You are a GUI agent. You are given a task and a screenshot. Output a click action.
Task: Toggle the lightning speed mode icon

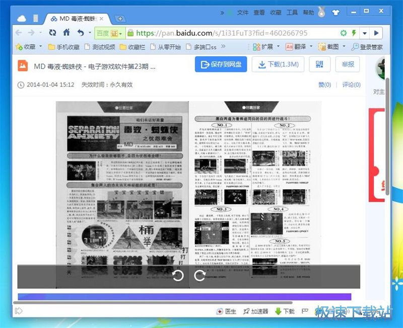click(x=354, y=33)
